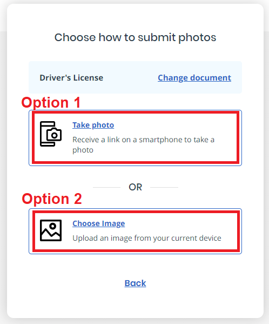
Task: Click the "Receive a link on a smartphone" description
Action: coord(143,144)
